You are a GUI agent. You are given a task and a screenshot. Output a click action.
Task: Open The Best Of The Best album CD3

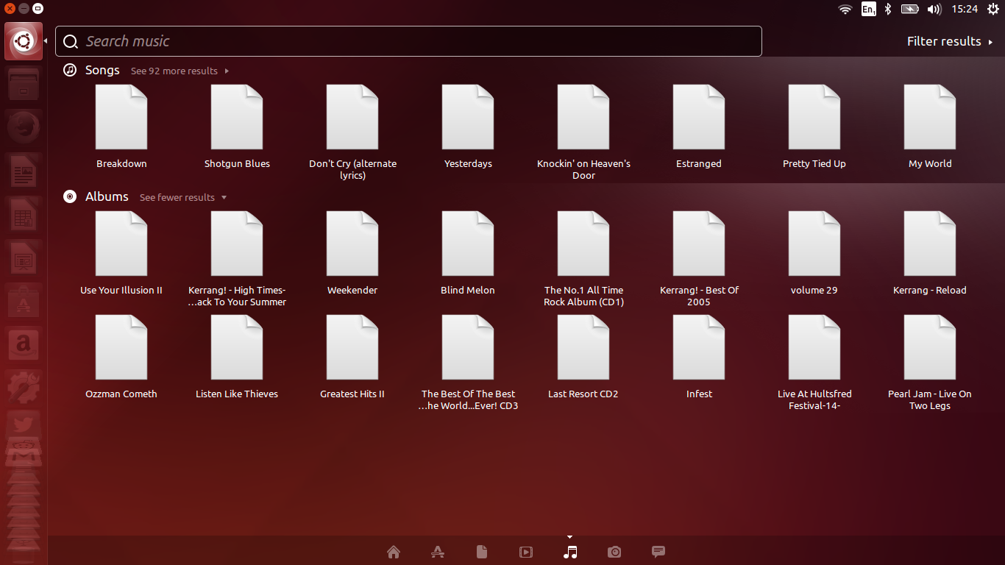(x=468, y=362)
